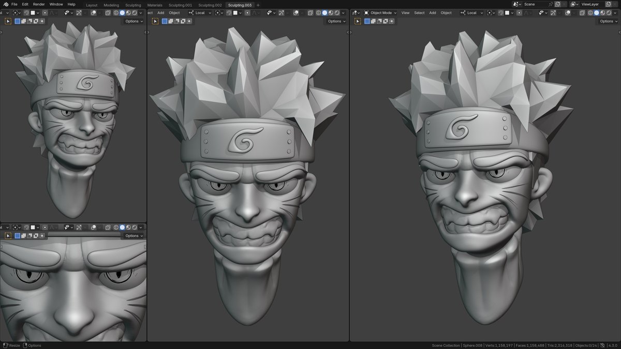Choose Subtract selection mode in right viewport

(379, 21)
